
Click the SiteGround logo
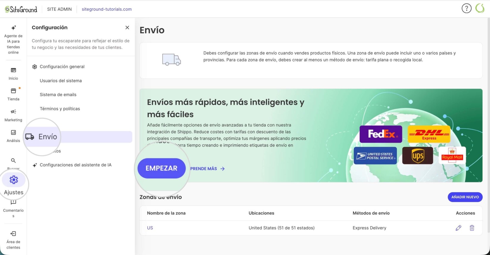tap(21, 9)
